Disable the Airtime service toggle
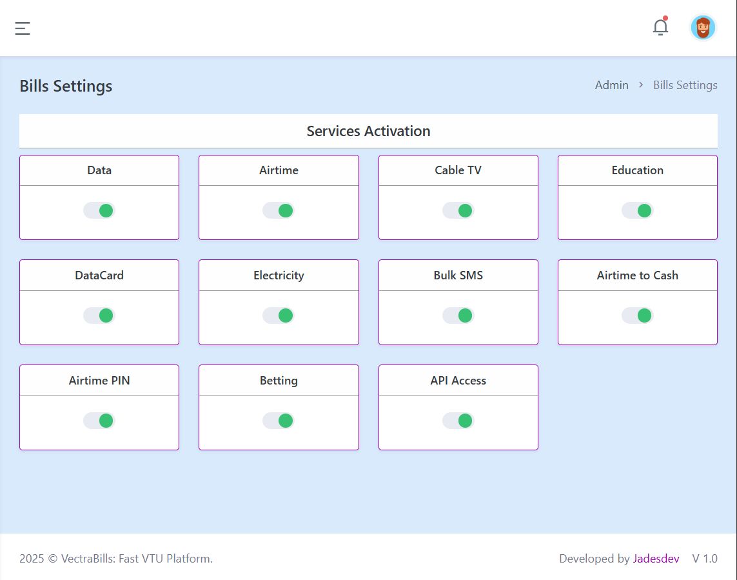 click(279, 211)
